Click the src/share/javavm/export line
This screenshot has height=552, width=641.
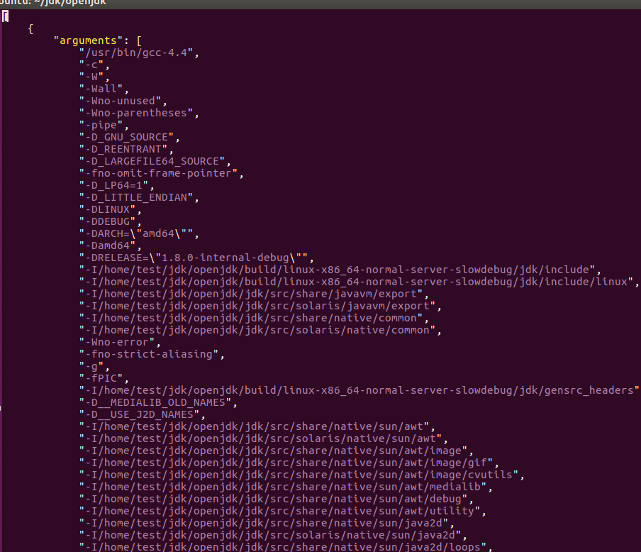pyautogui.click(x=254, y=294)
